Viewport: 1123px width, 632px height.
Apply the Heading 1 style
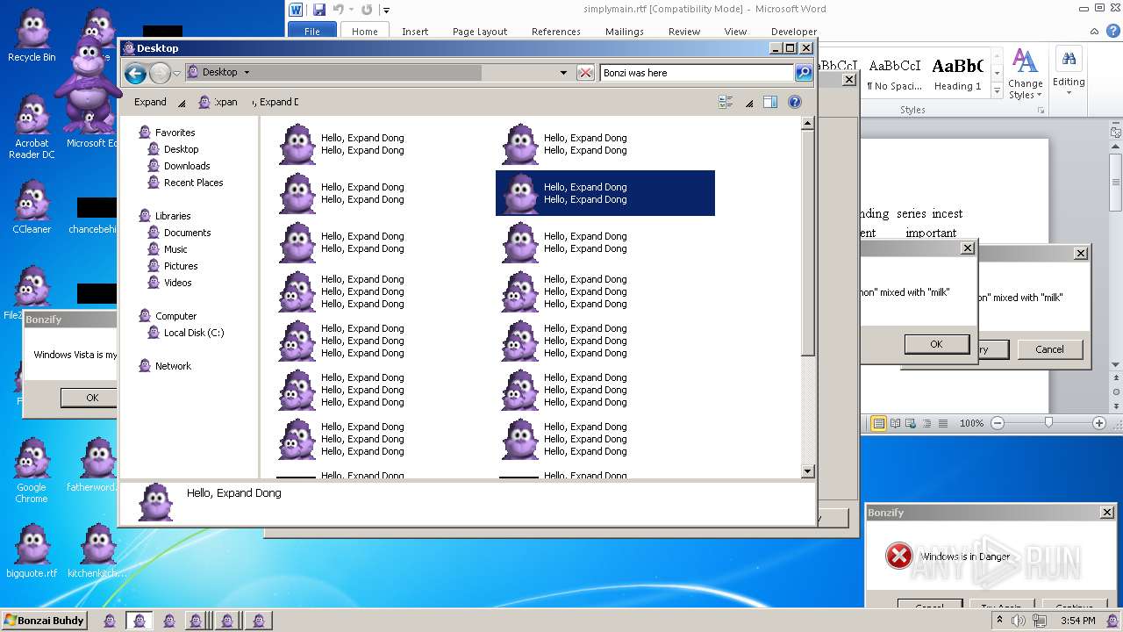coord(958,75)
